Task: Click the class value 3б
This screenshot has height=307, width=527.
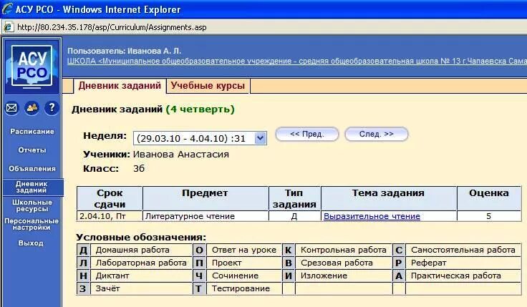Action: 139,168
